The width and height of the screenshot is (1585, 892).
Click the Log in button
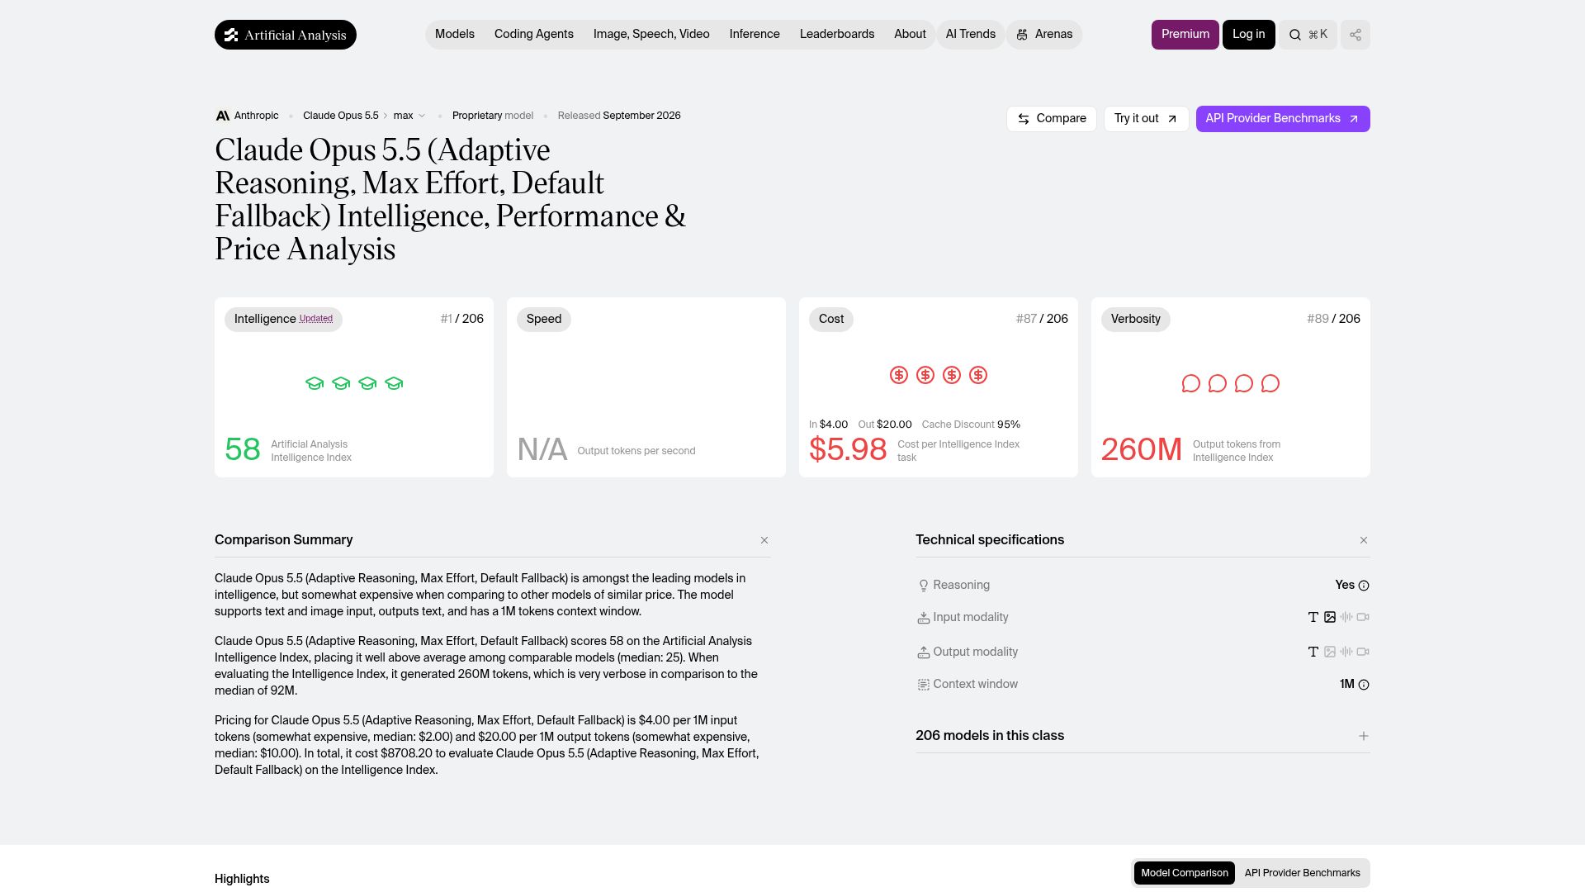click(1249, 35)
